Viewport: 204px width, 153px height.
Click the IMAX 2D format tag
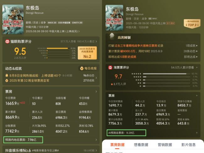tap(52, 23)
